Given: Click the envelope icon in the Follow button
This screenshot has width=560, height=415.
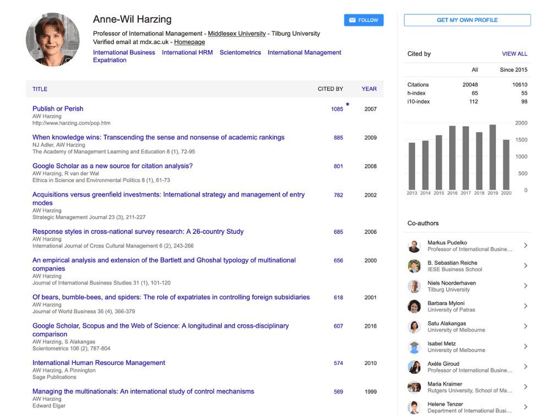Looking at the screenshot, I should [x=352, y=20].
